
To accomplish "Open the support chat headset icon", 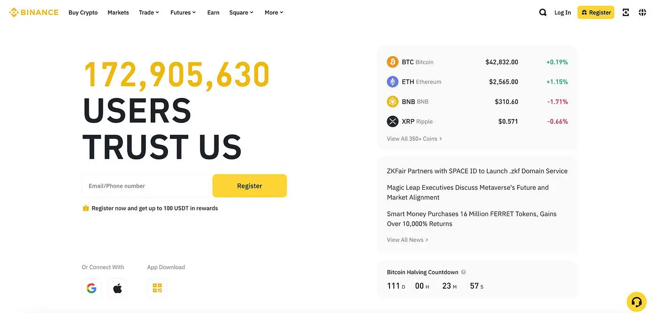I will click(636, 301).
